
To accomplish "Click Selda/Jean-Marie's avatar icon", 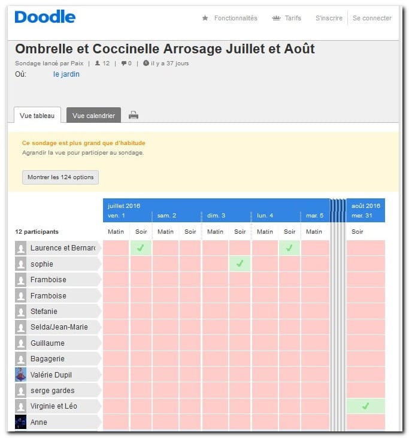I will [20, 327].
